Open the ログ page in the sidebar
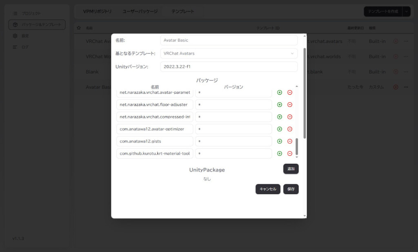418x252 pixels. 37,47
